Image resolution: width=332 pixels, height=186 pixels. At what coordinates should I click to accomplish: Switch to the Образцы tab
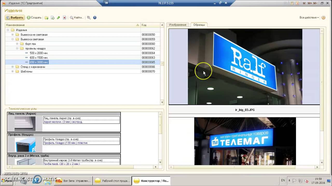pyautogui.click(x=199, y=25)
